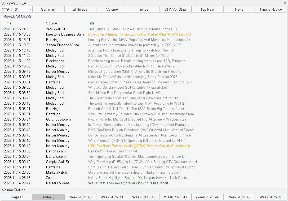Select the Volume tab

pyautogui.click(x=112, y=9)
